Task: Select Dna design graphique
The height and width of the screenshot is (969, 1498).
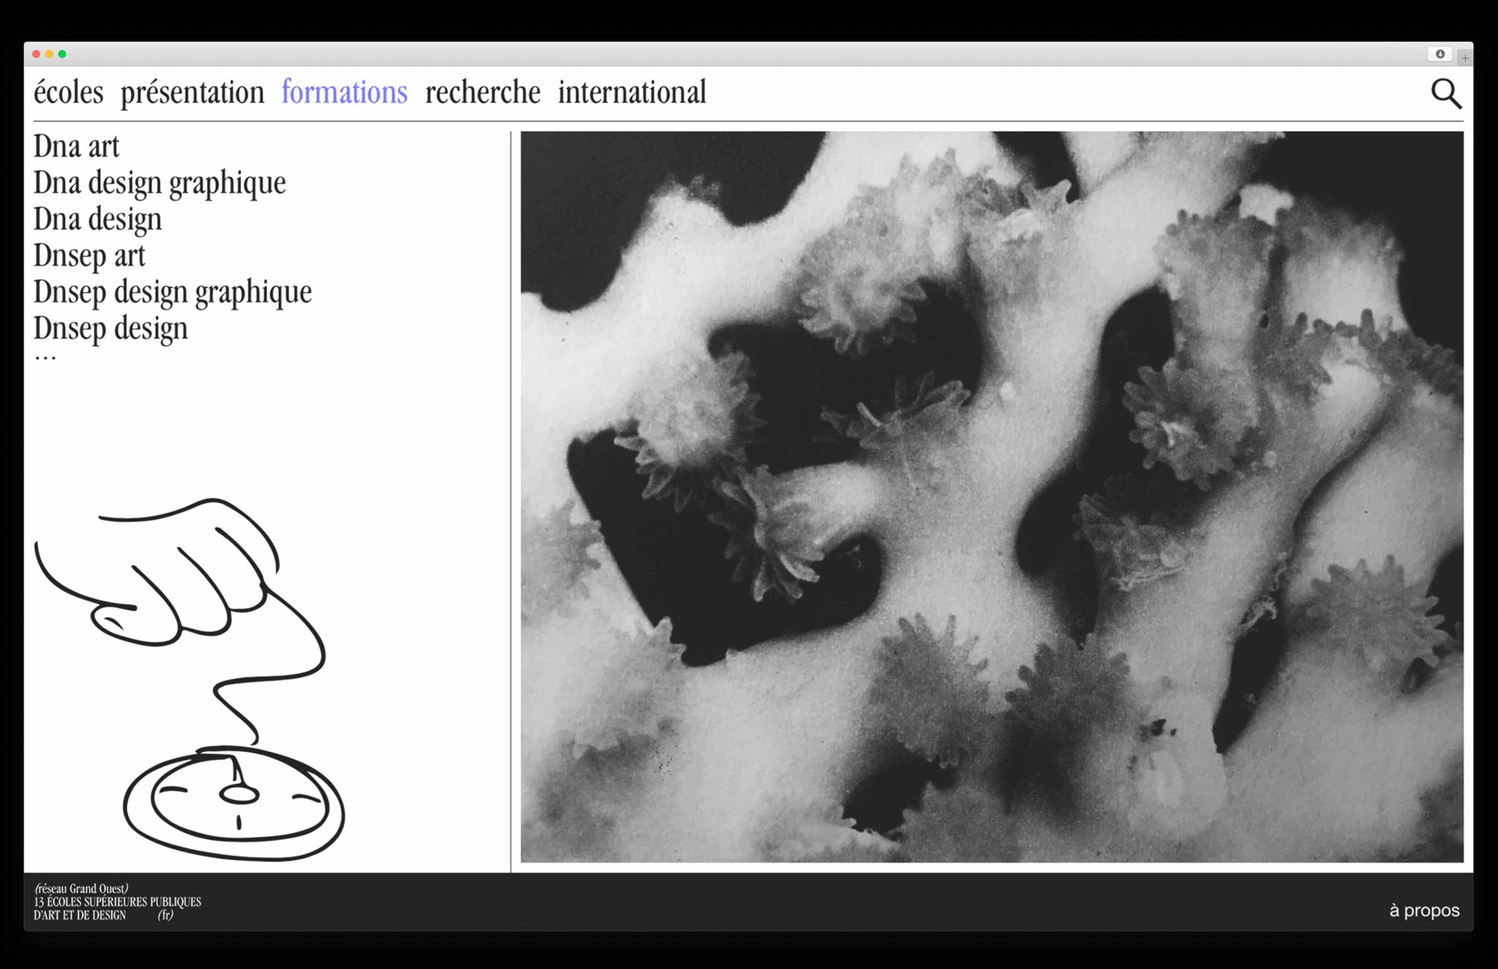Action: 160,183
